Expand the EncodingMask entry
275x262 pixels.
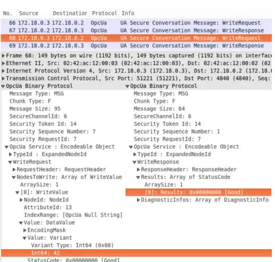pyautogui.click(x=25, y=230)
